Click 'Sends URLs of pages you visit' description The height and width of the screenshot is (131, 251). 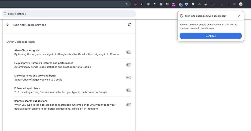38,80
